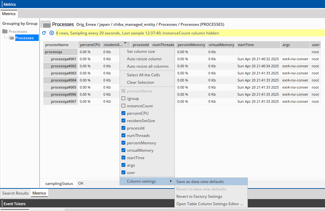Switch to the Search Results tab
The image size is (325, 211).
coord(16,193)
